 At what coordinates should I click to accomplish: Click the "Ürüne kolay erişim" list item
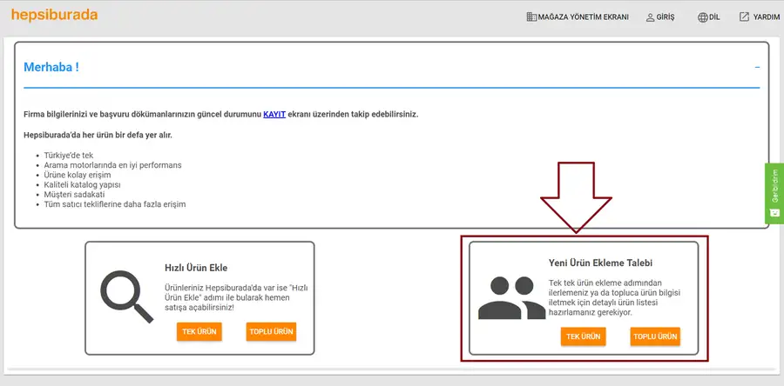pyautogui.click(x=78, y=175)
